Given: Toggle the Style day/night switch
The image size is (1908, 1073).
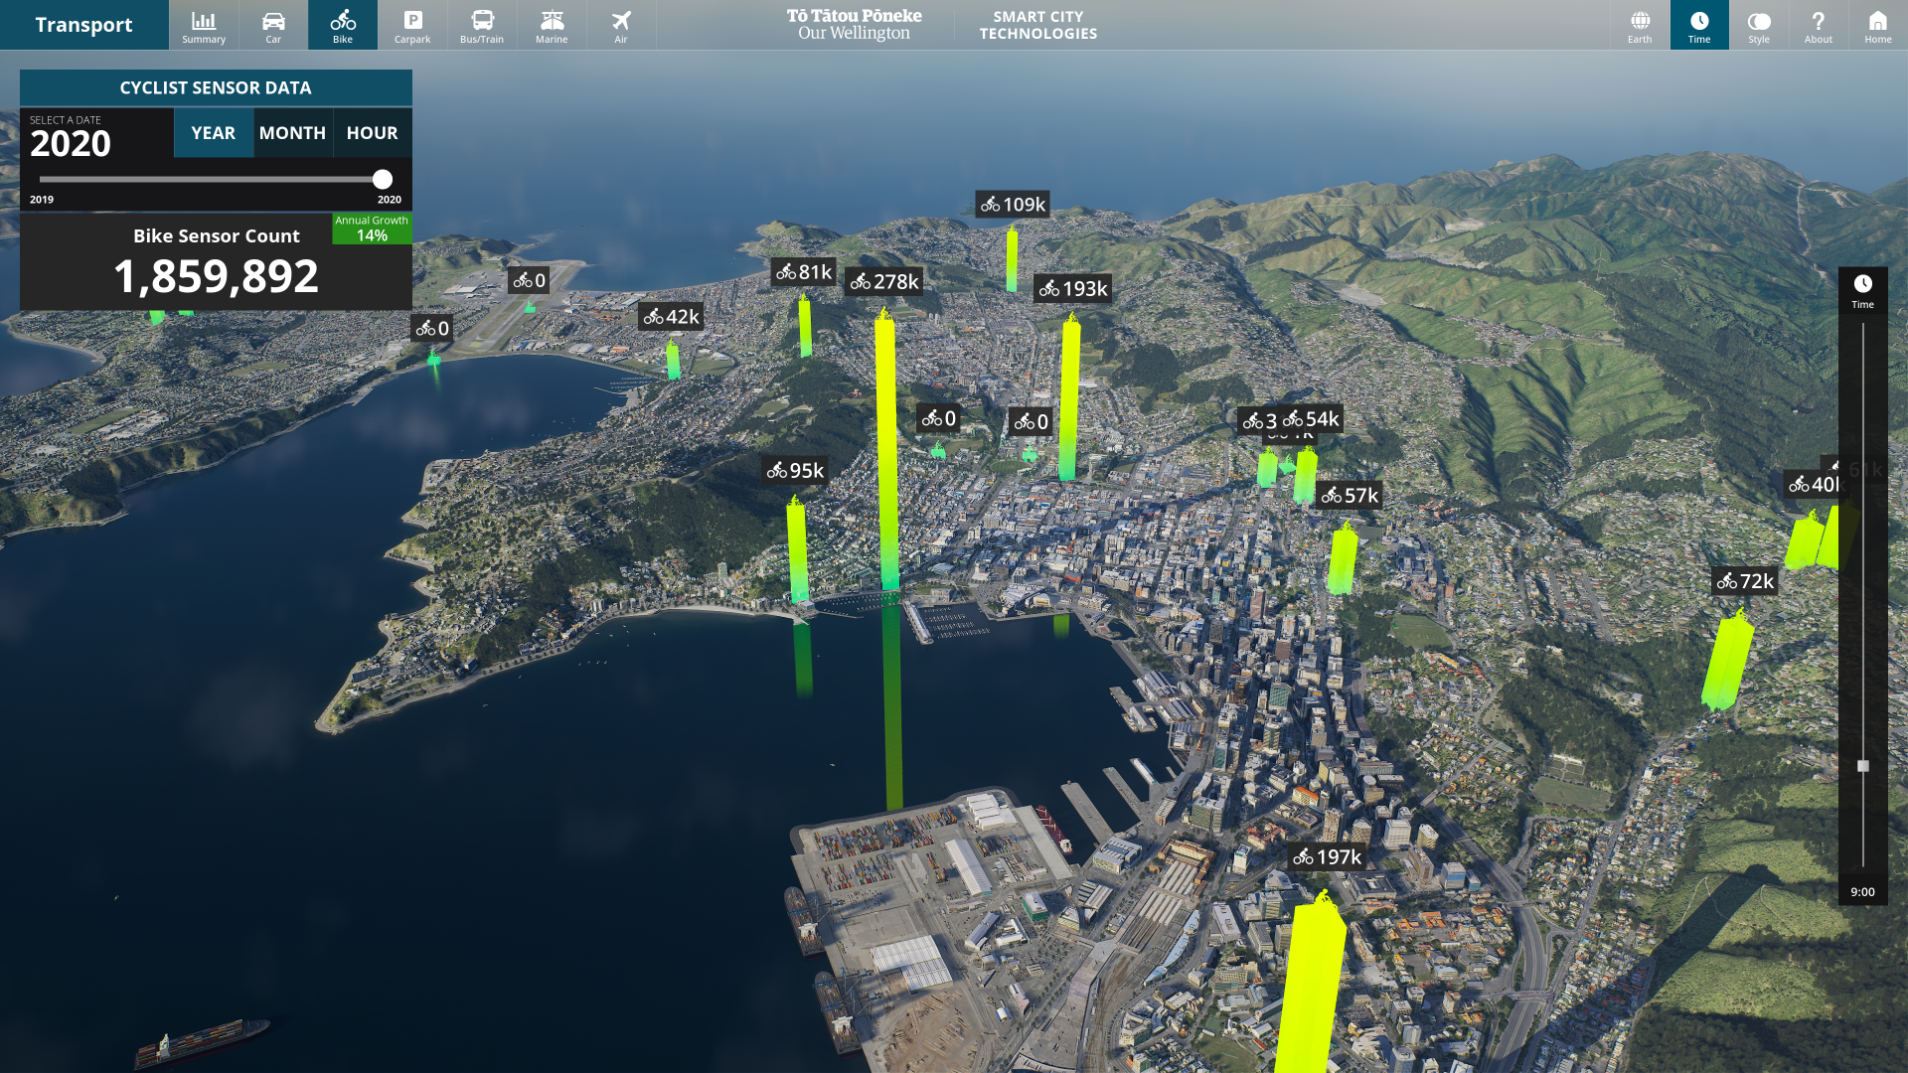Looking at the screenshot, I should point(1759,25).
